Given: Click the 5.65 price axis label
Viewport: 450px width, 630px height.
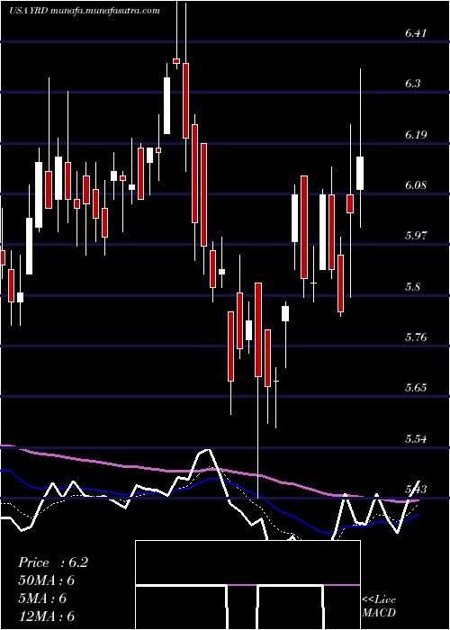Looking at the screenshot, I should [x=415, y=388].
